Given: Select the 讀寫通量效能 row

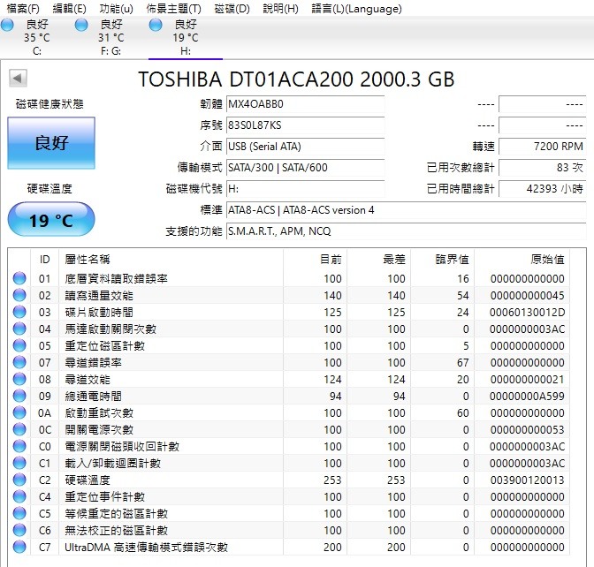Looking at the screenshot, I should [289, 295].
